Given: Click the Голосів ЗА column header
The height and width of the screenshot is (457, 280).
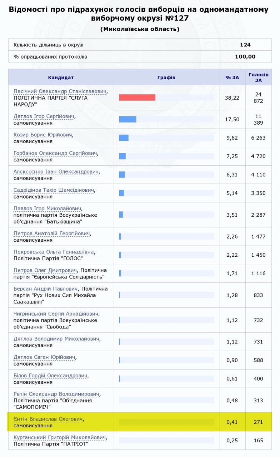Looking at the screenshot, I should (259, 77).
